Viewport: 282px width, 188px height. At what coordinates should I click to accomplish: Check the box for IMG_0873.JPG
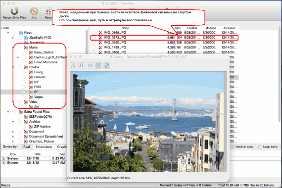point(94,38)
